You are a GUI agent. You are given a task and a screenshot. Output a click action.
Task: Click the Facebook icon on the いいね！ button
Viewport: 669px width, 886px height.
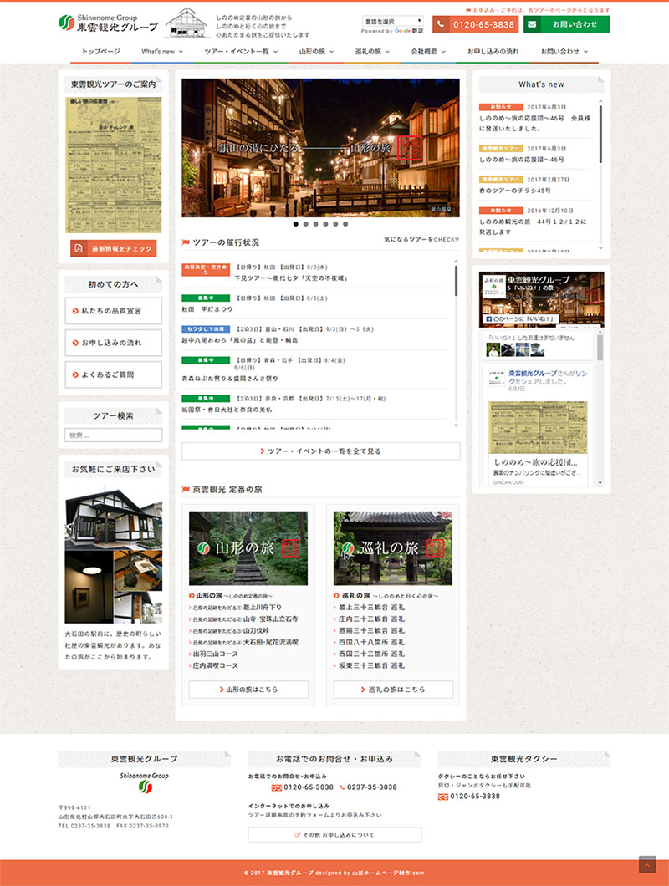[x=489, y=319]
